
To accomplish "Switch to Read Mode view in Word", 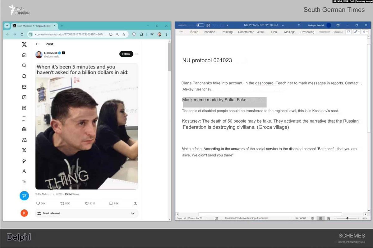I will tap(313, 218).
